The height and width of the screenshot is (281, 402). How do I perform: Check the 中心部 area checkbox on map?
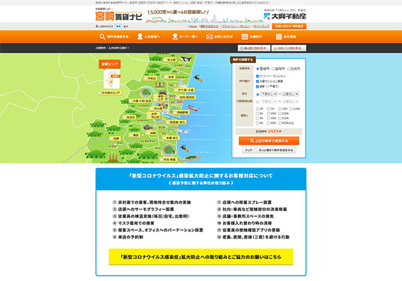[151, 108]
